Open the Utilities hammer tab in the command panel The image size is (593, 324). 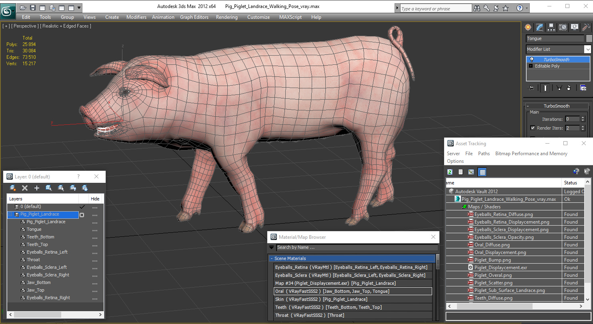586,27
